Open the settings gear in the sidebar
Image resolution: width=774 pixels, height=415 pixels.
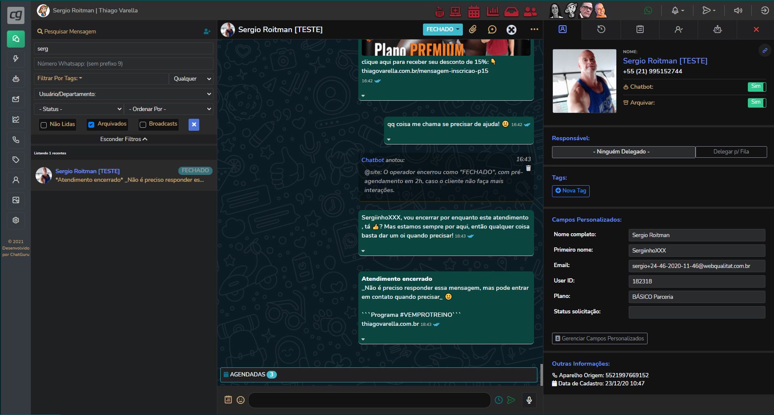(16, 220)
